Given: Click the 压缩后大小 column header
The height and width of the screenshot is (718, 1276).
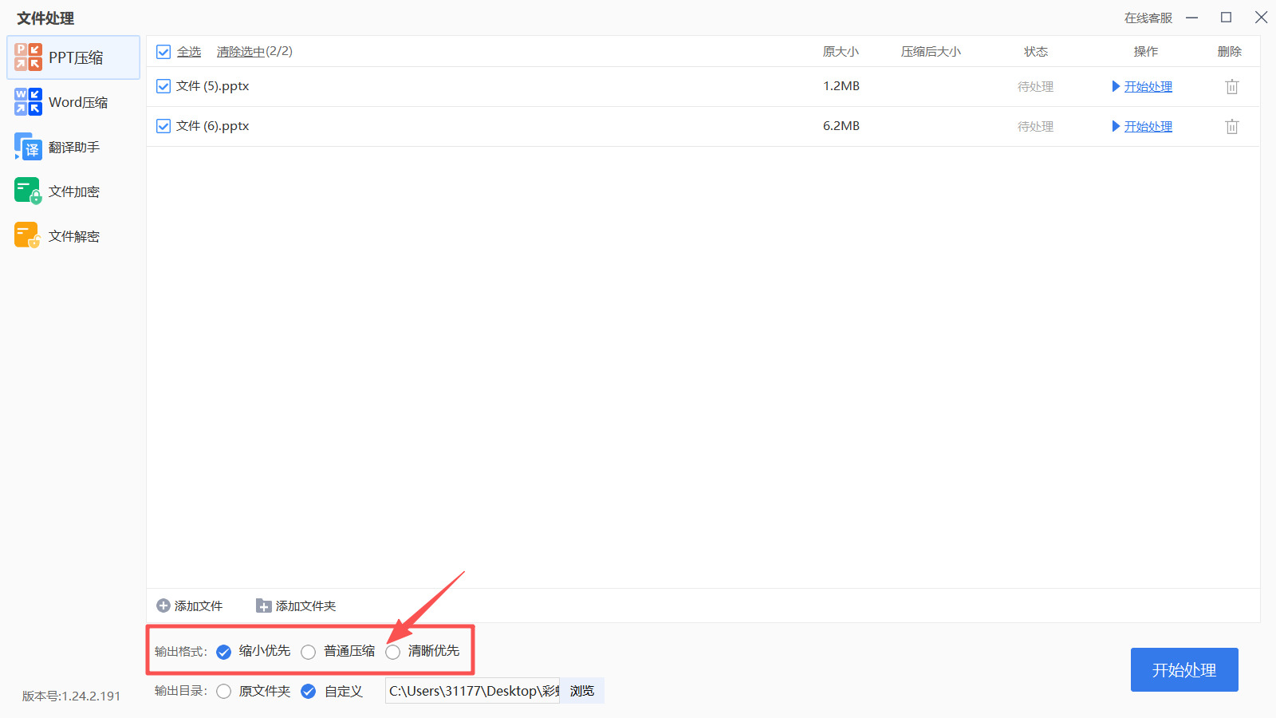Looking at the screenshot, I should [931, 52].
